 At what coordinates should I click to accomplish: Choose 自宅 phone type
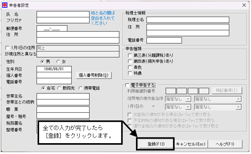(x=43, y=88)
